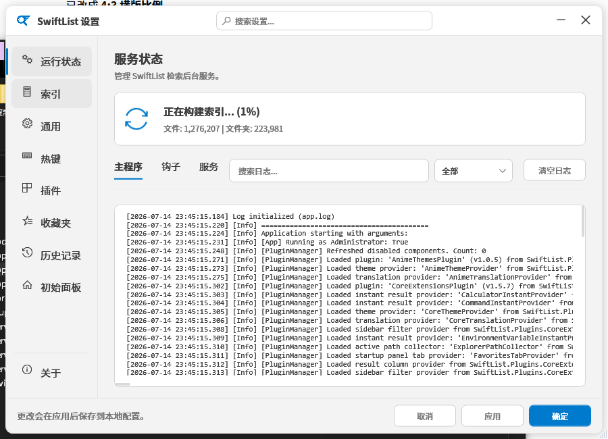Click the 'Refreshed disabled components' log line
Viewport: 608px width, 439px height.
point(306,251)
